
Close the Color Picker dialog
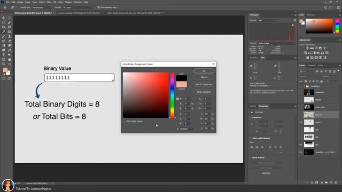point(213,64)
